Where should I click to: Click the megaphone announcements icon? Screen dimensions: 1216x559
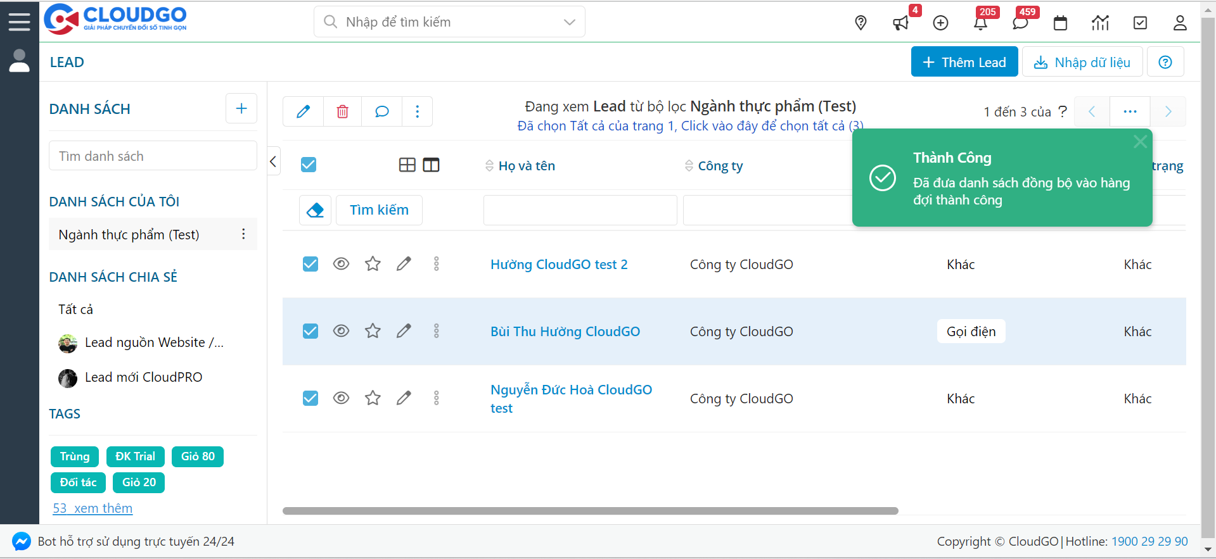pos(900,23)
